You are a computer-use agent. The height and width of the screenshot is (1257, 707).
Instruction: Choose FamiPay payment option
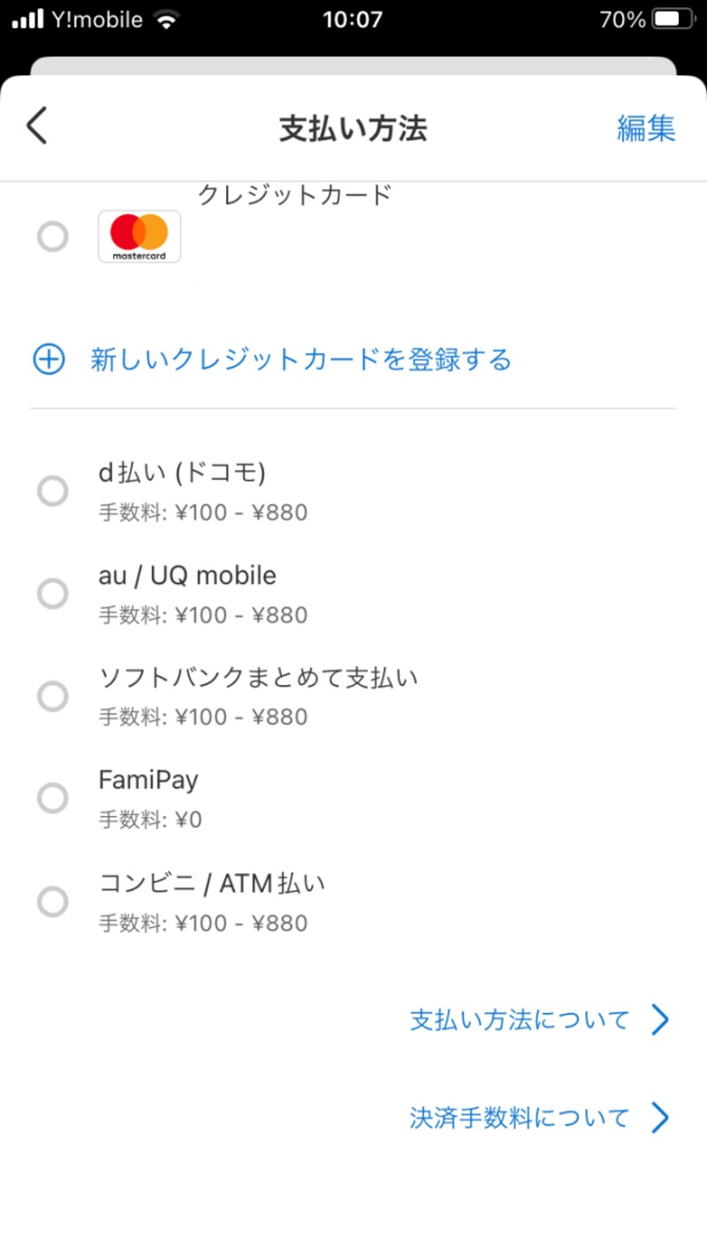52,798
